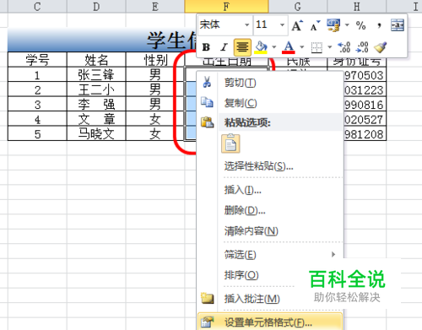The height and width of the screenshot is (330, 422).
Task: Select column E header
Action: click(x=155, y=6)
